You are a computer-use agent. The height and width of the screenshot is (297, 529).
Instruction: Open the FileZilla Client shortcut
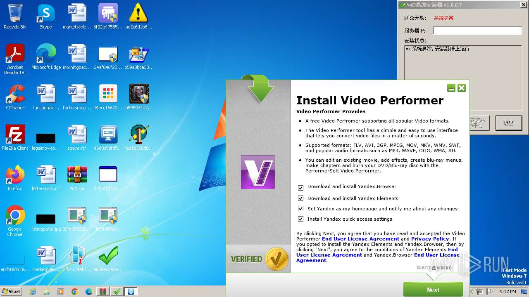(15, 138)
